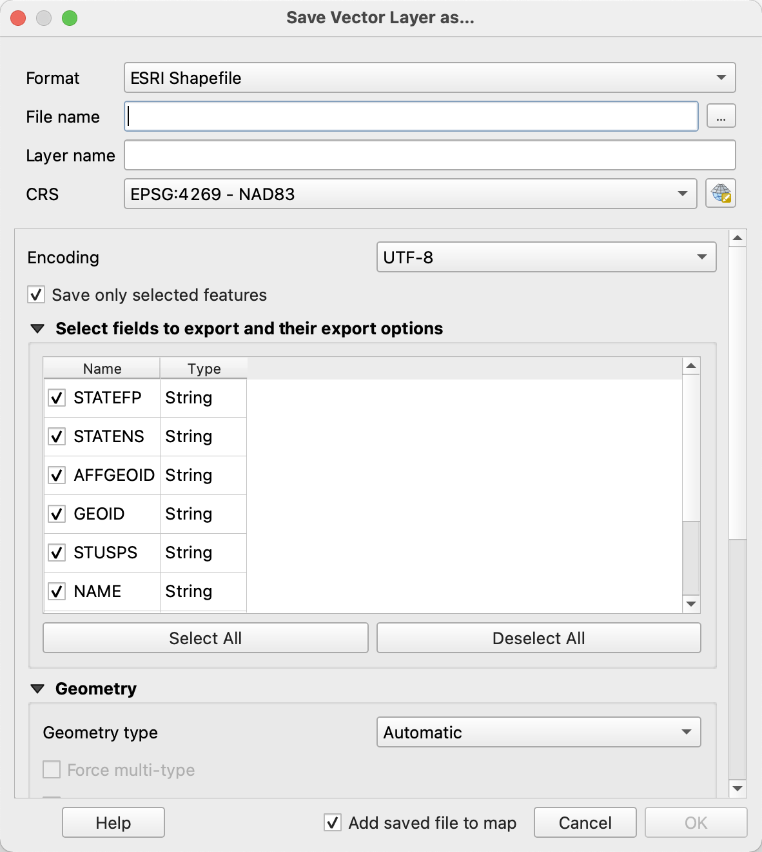Uncheck the Add saved file to map option
The width and height of the screenshot is (762, 852).
(332, 822)
